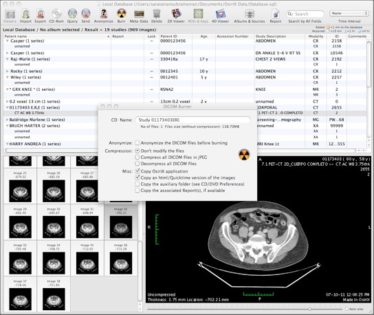Select thumbnail Image 36
This screenshot has height=315, width=374.
(121, 258)
